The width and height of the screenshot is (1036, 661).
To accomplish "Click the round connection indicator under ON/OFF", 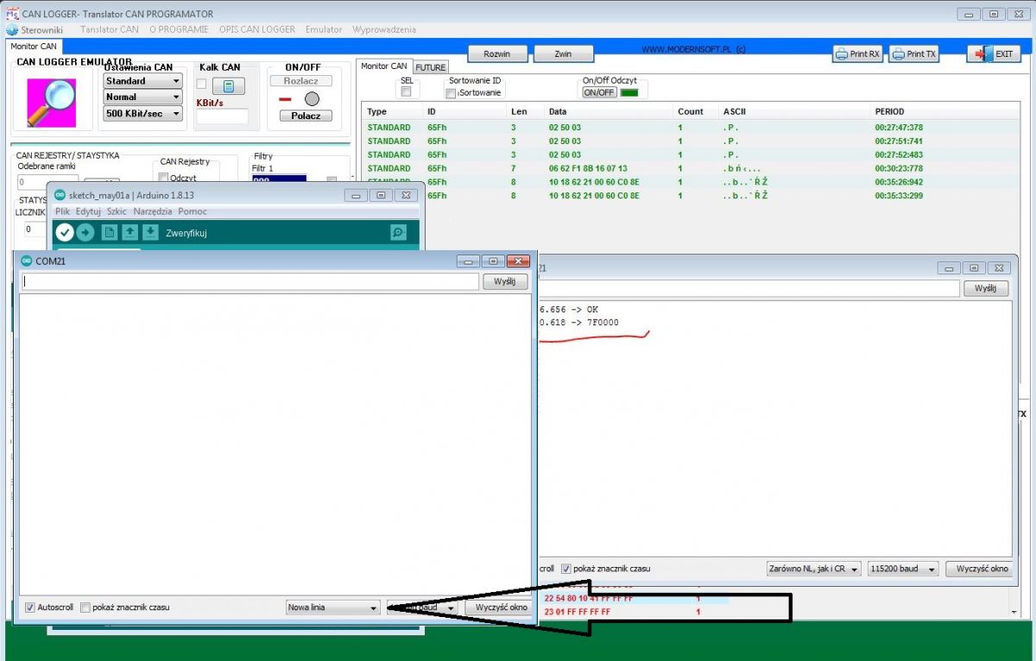I will pyautogui.click(x=312, y=99).
